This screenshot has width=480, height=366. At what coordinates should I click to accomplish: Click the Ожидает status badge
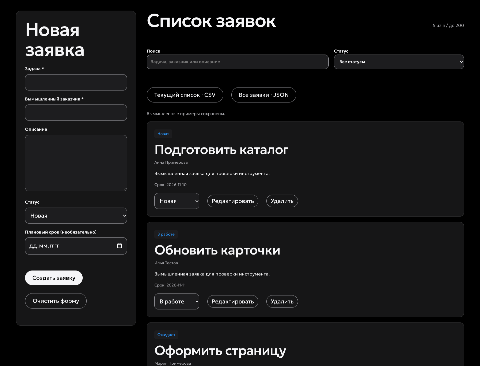tap(166, 335)
